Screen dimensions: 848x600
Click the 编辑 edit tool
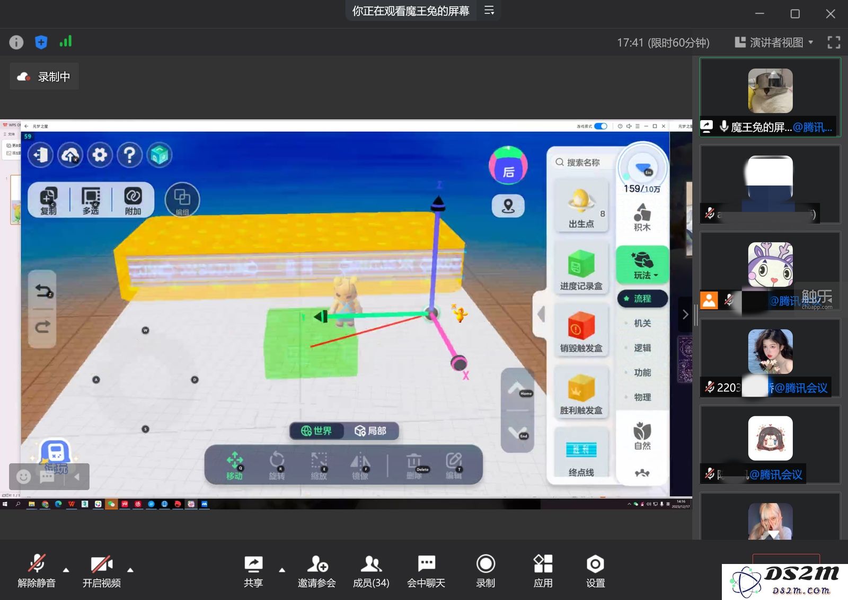pyautogui.click(x=454, y=465)
